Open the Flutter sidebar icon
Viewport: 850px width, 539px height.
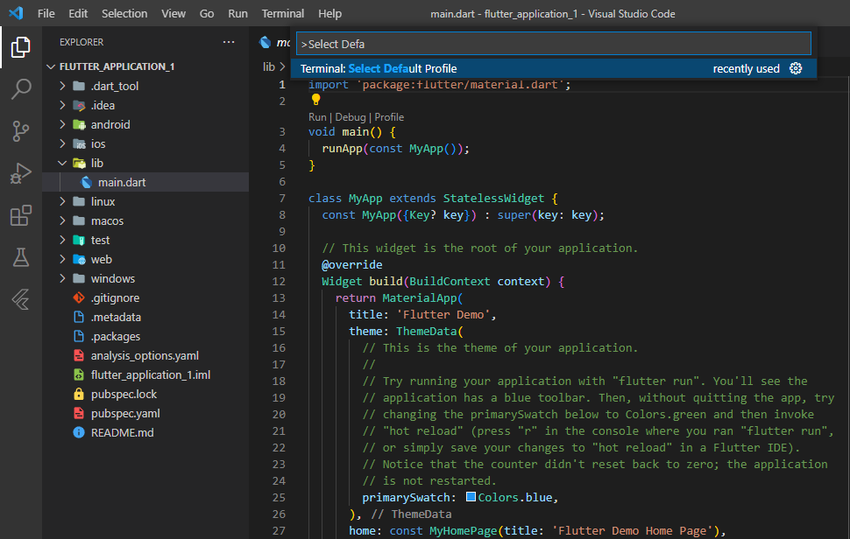(21, 299)
